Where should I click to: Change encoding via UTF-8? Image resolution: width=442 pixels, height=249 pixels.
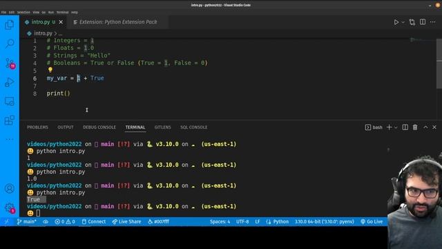pyautogui.click(x=242, y=222)
